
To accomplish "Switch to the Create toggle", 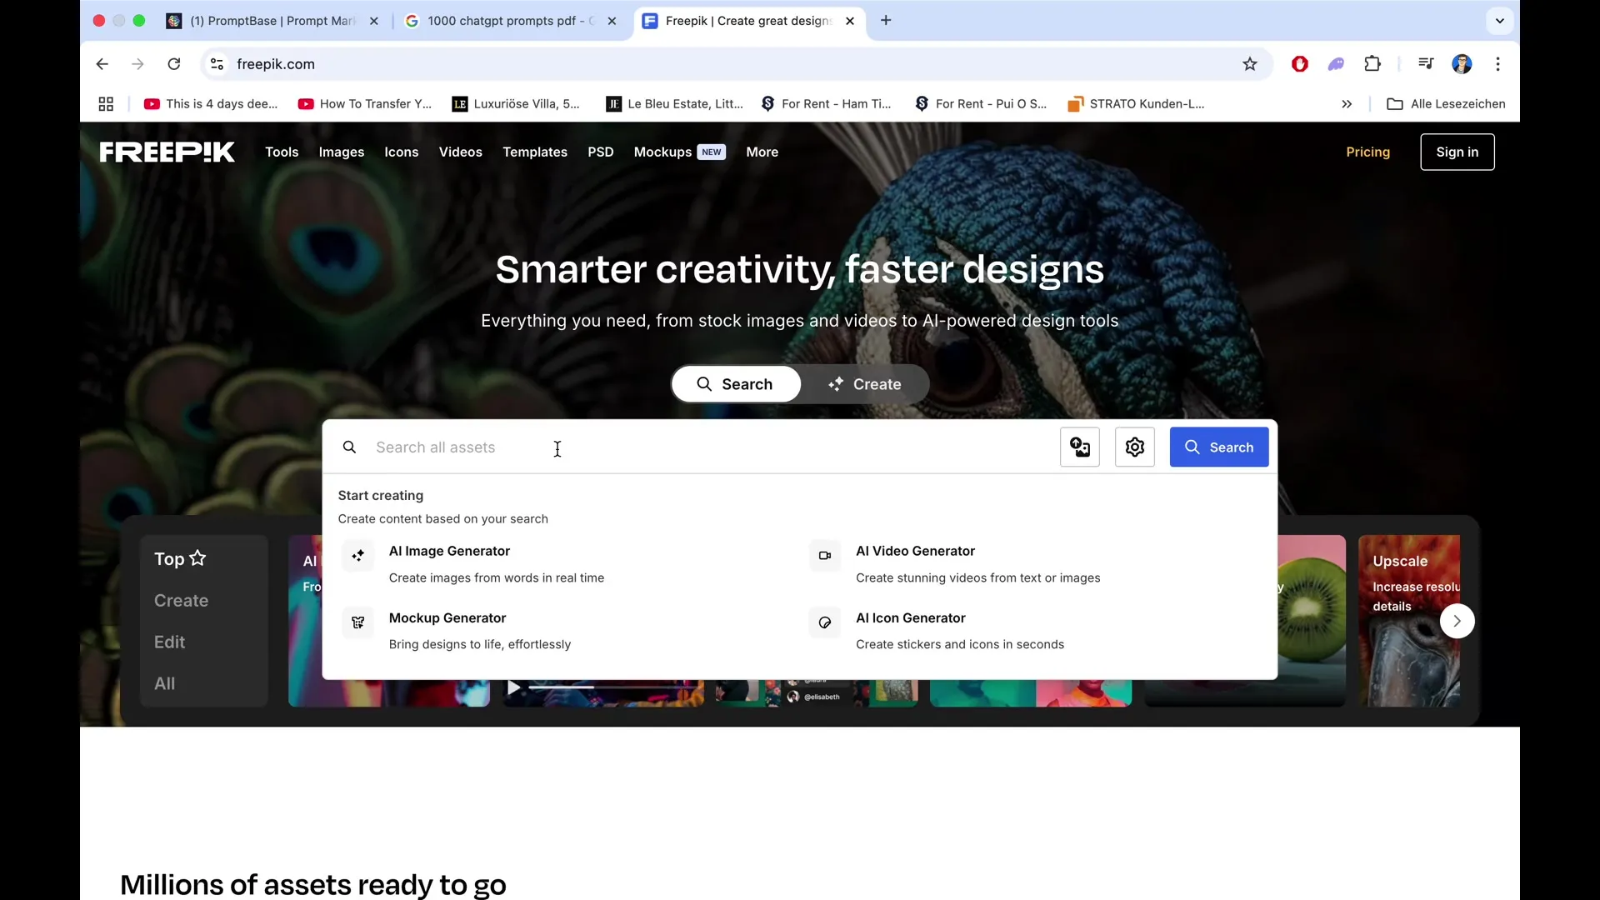I will coord(864,384).
